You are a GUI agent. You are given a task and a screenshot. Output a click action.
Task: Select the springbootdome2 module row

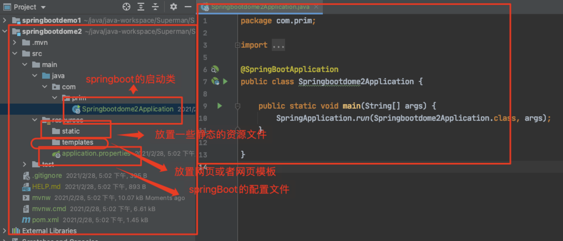coord(98,31)
